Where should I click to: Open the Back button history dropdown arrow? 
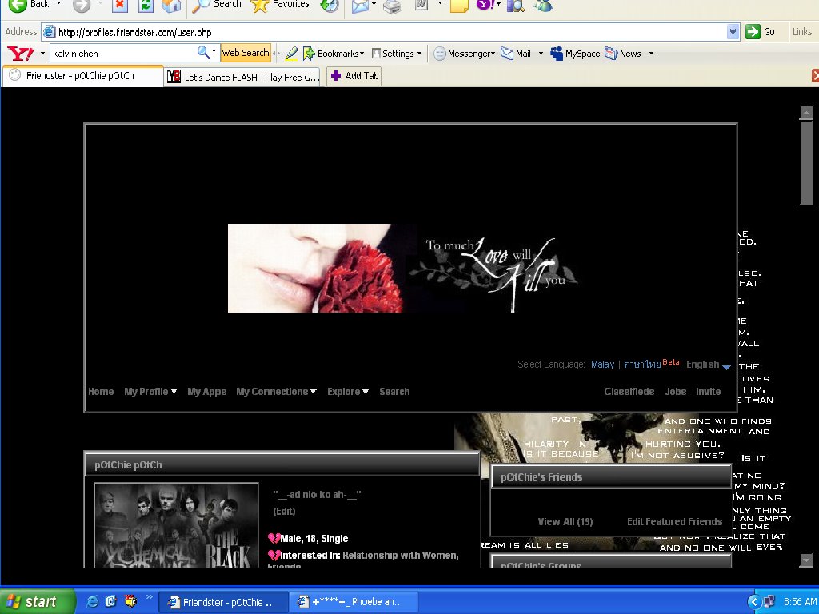(58, 4)
